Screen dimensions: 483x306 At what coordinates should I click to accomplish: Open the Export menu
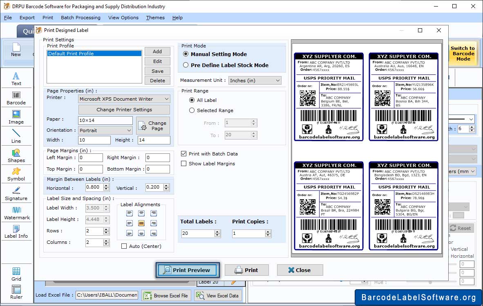pos(27,18)
